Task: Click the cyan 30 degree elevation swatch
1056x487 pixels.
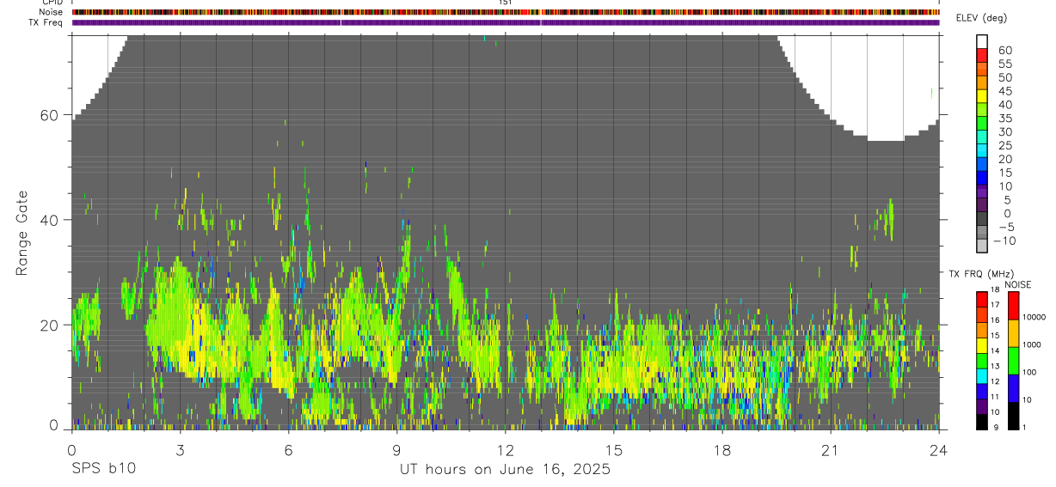Action: (x=982, y=137)
